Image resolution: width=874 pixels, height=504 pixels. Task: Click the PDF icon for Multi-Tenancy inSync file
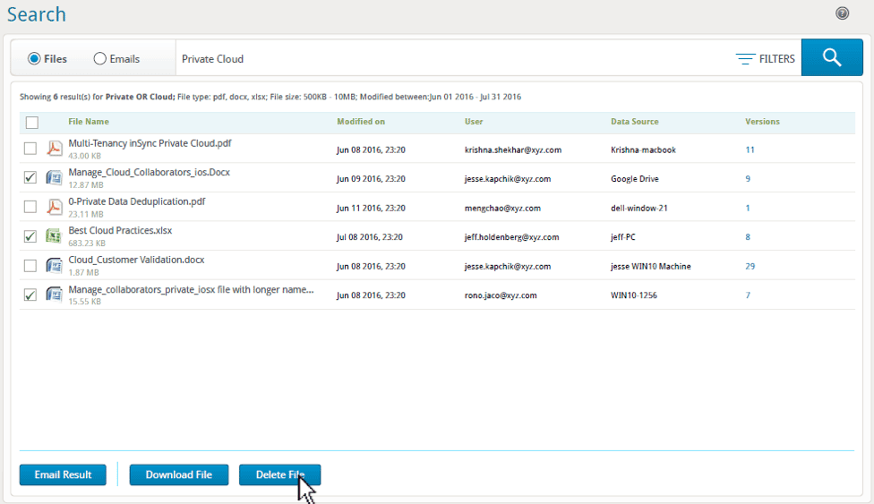pos(55,149)
